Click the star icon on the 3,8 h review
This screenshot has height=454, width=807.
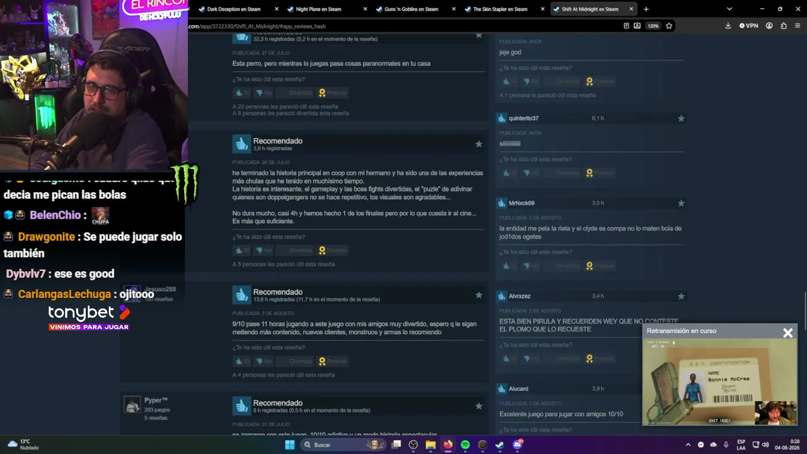click(x=479, y=144)
